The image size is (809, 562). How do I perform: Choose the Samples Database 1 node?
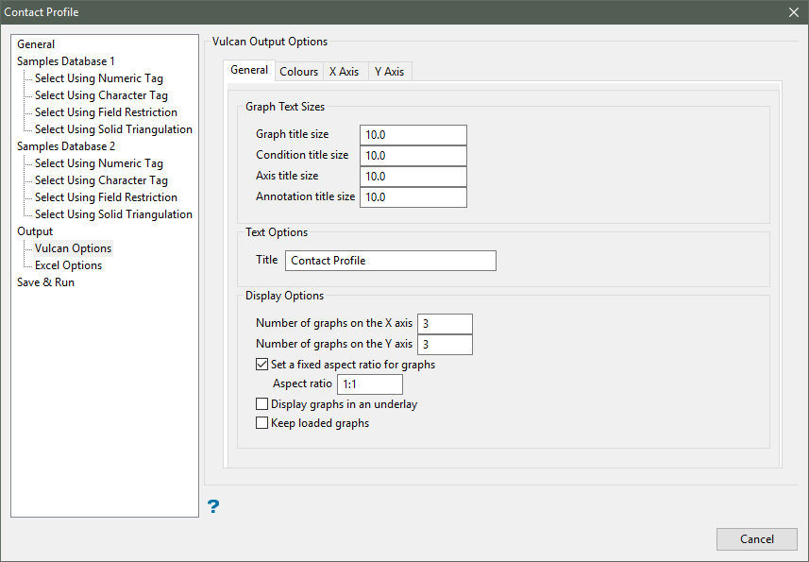click(66, 61)
